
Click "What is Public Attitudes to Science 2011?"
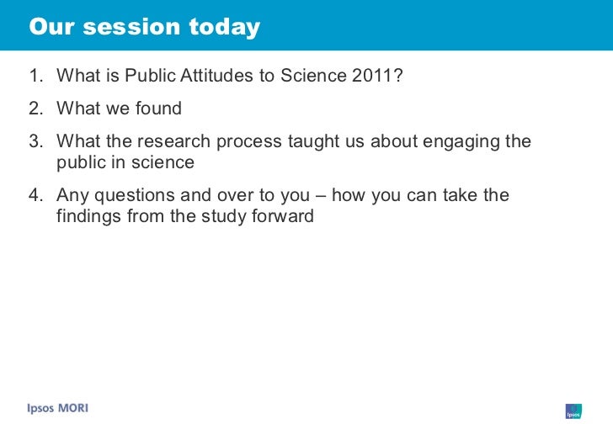229,75
